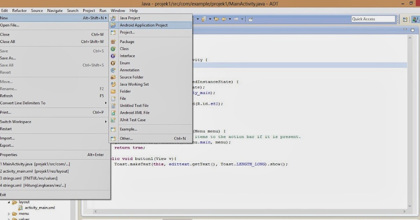Collapse the layout folder in tree
This screenshot has height=220, width=420.
point(9,202)
